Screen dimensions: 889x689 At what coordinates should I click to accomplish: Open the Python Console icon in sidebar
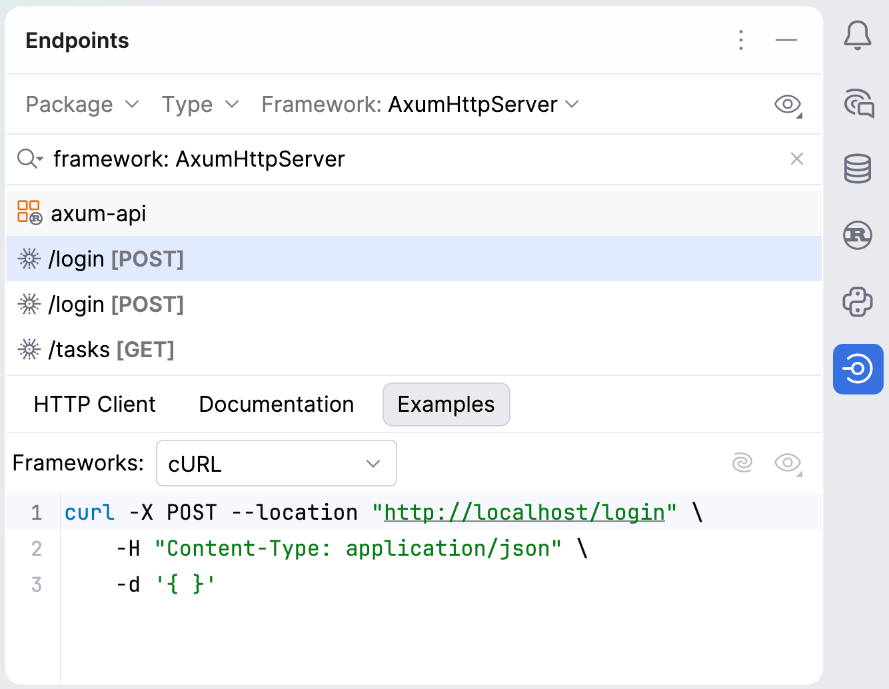click(858, 302)
